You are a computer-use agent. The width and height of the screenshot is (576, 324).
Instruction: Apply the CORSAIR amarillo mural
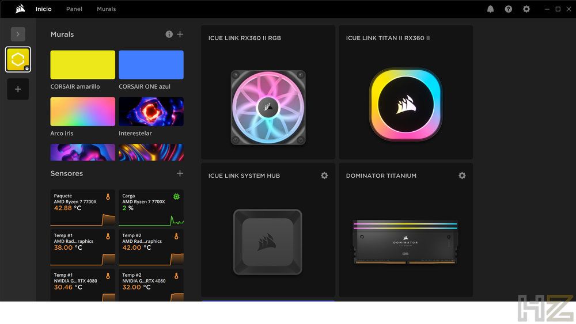point(82,64)
